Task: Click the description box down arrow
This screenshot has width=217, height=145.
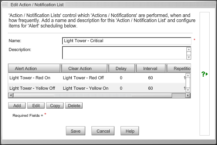Action: pos(189,57)
